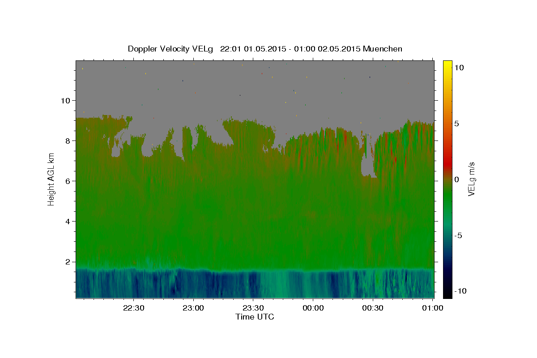Viewport: 537px width, 358px height.
Task: Click the height axis label '4'
Action: tap(68, 222)
